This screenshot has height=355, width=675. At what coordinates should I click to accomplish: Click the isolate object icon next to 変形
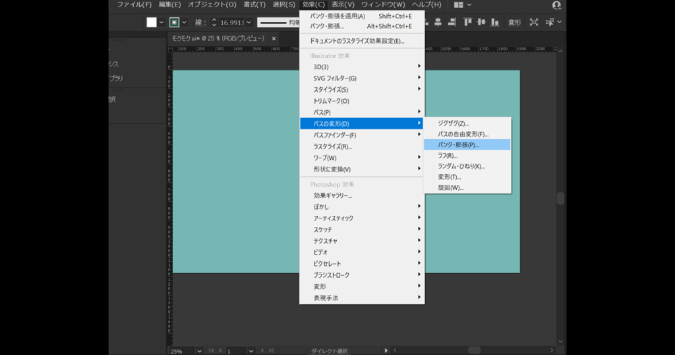point(533,22)
